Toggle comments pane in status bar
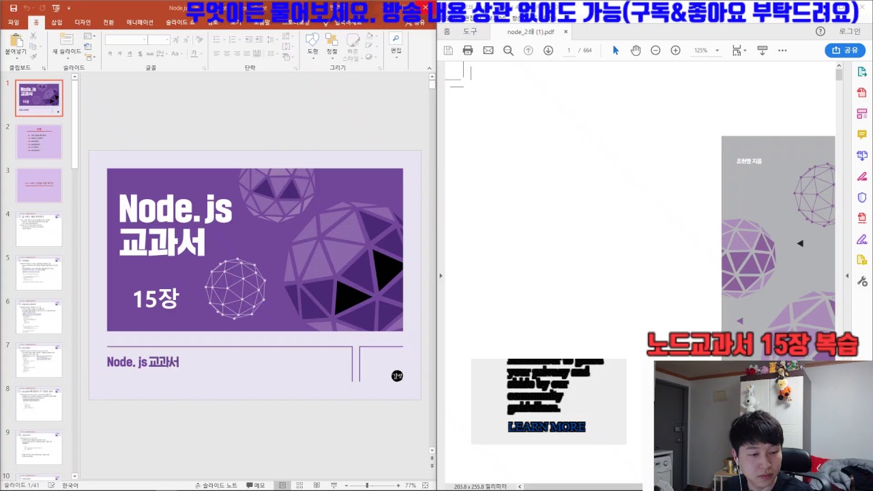Image resolution: width=873 pixels, height=491 pixels. tap(255, 485)
